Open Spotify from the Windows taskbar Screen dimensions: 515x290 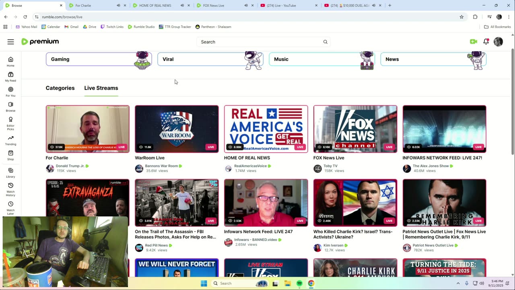[x=299, y=283]
